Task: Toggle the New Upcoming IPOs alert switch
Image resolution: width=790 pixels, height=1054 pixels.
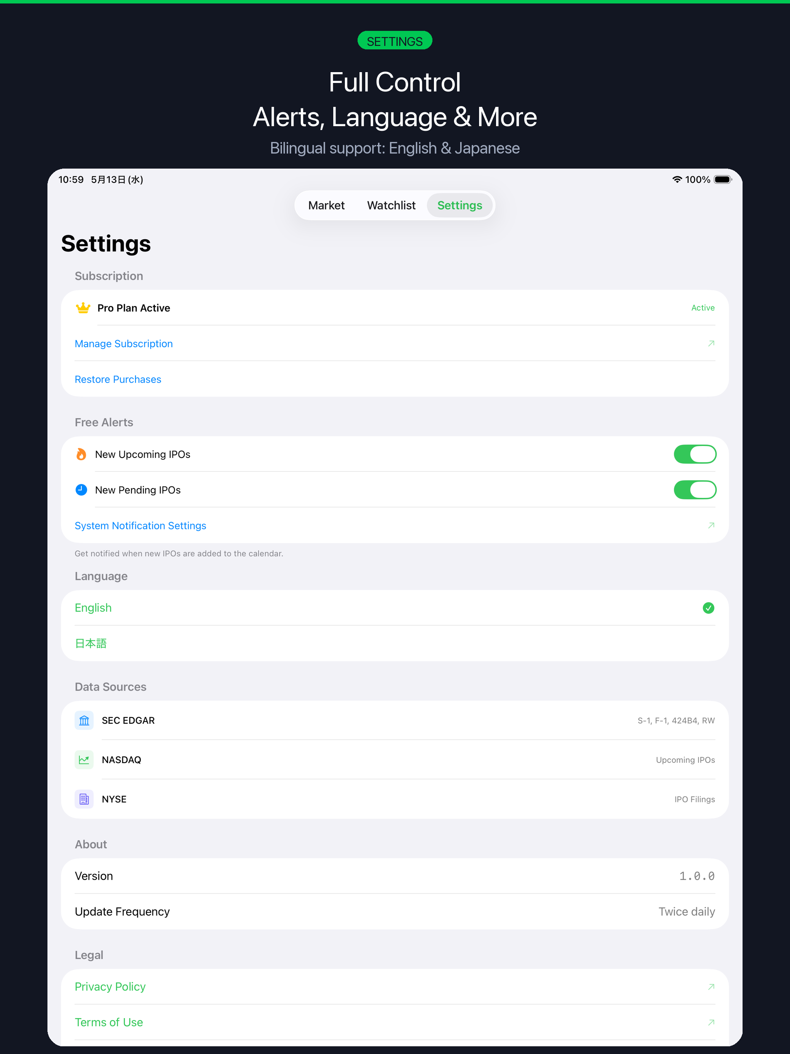Action: (695, 454)
